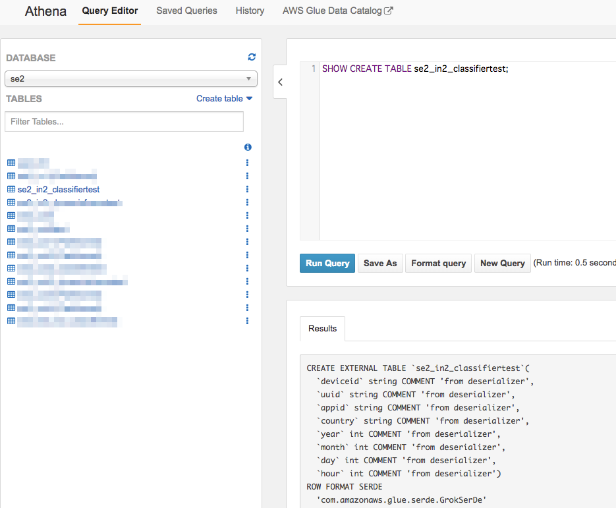Image resolution: width=616 pixels, height=508 pixels.
Task: Click the tables info icon
Action: 248,147
